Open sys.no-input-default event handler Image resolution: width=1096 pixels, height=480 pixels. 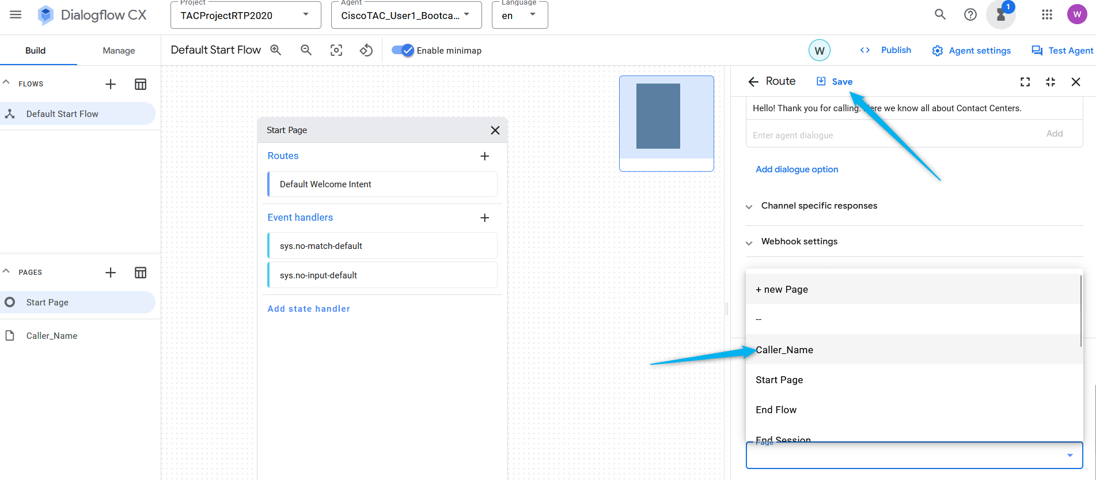(x=382, y=275)
